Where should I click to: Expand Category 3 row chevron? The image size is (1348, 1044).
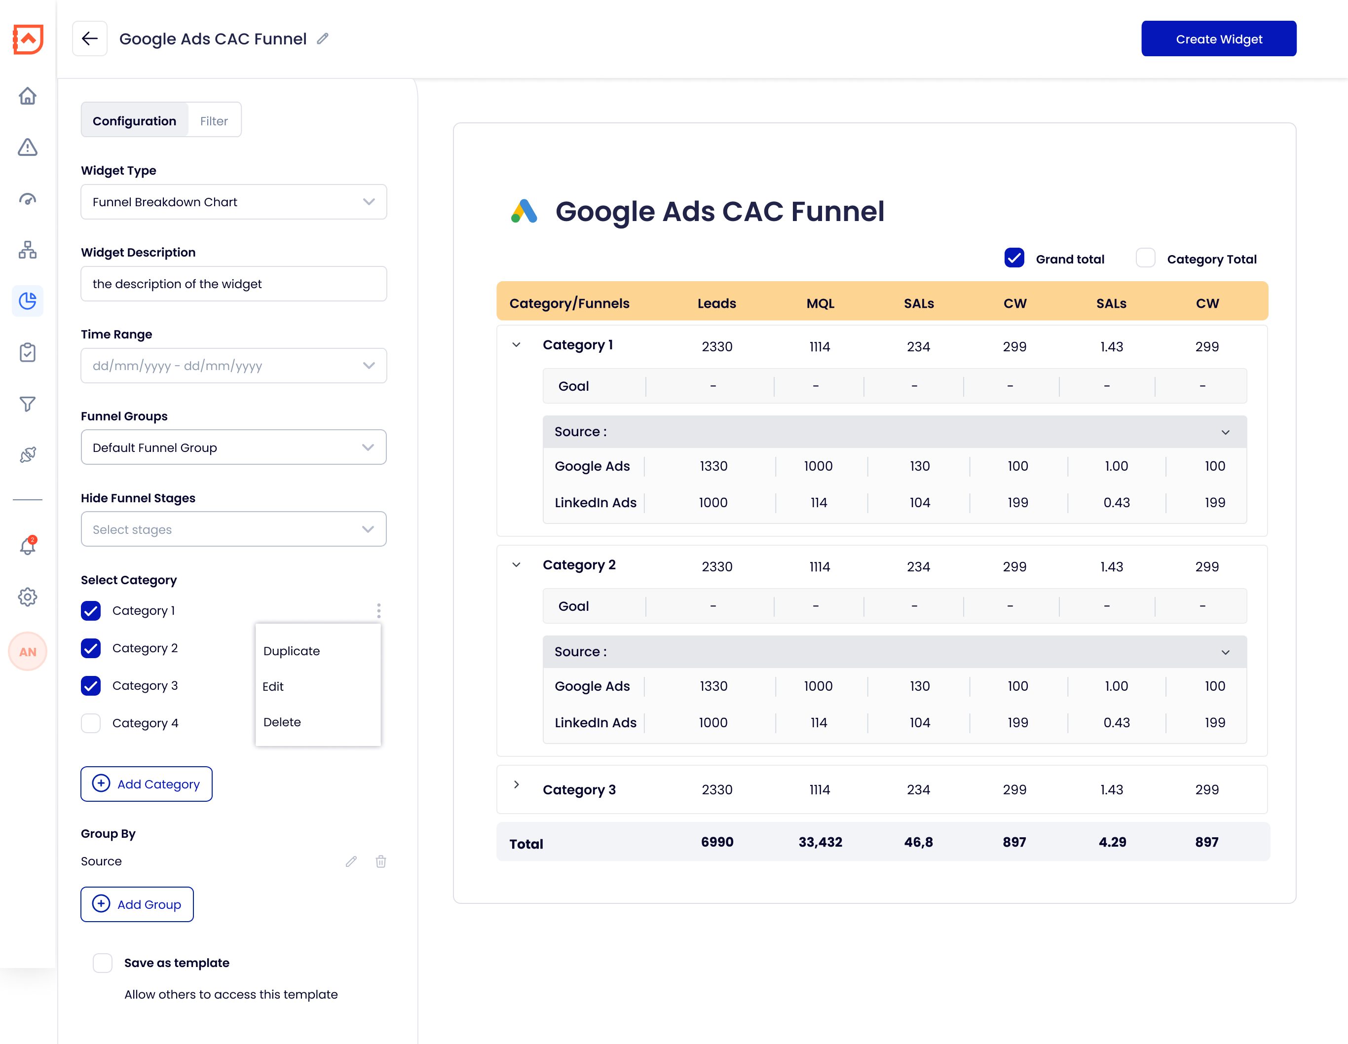tap(517, 785)
